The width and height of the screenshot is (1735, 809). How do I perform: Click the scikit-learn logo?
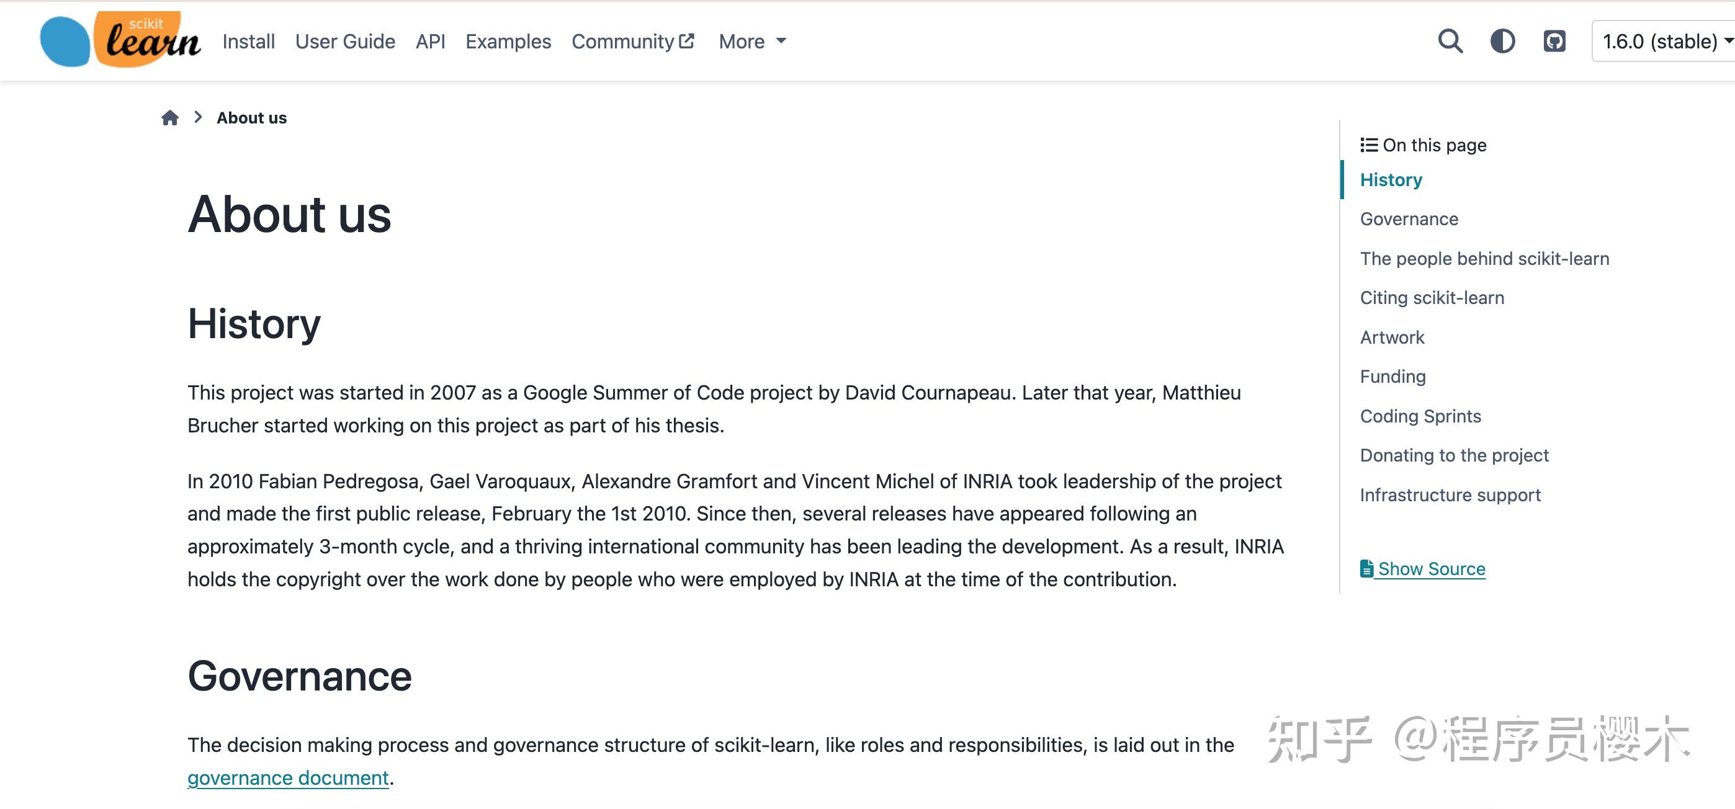pyautogui.click(x=120, y=39)
